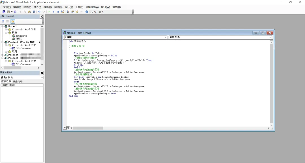
Task: Expand the 引用 folder node
Action: click(x=6, y=52)
